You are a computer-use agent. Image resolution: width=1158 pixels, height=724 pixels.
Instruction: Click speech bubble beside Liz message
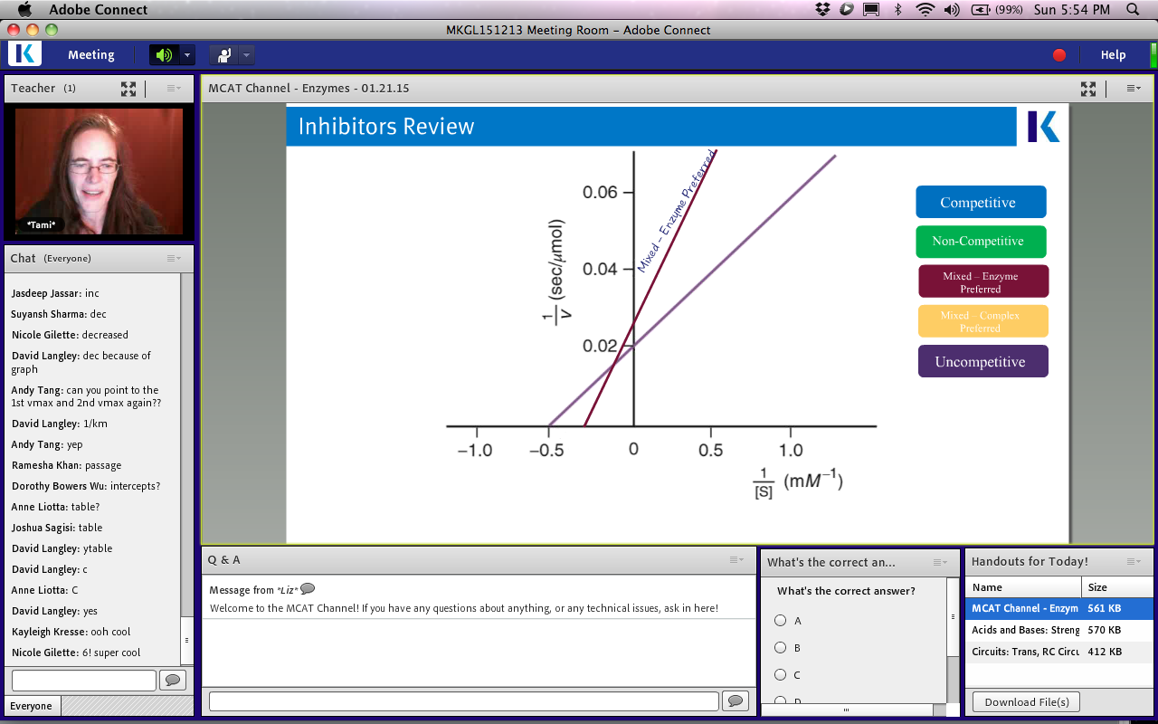308,589
